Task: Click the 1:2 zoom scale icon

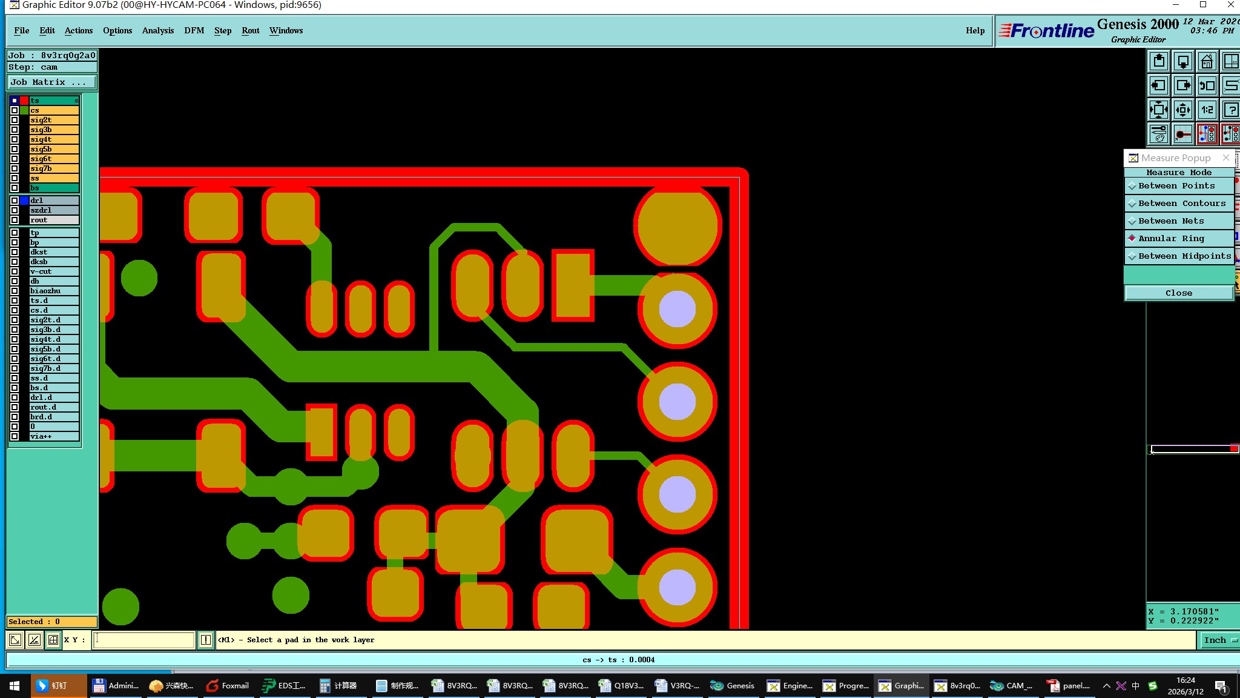Action: click(x=1207, y=110)
